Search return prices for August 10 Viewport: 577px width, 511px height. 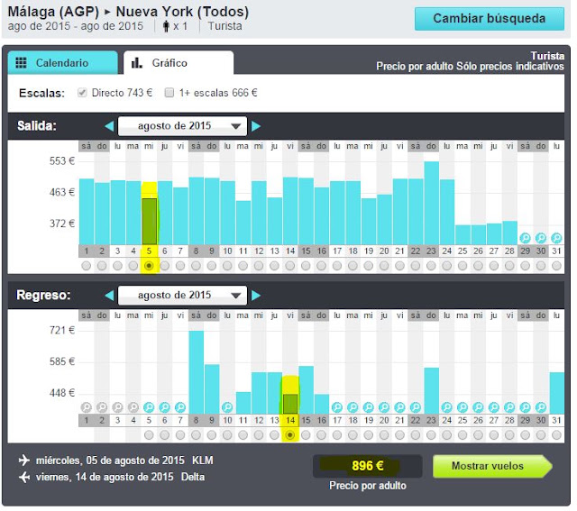click(x=227, y=407)
